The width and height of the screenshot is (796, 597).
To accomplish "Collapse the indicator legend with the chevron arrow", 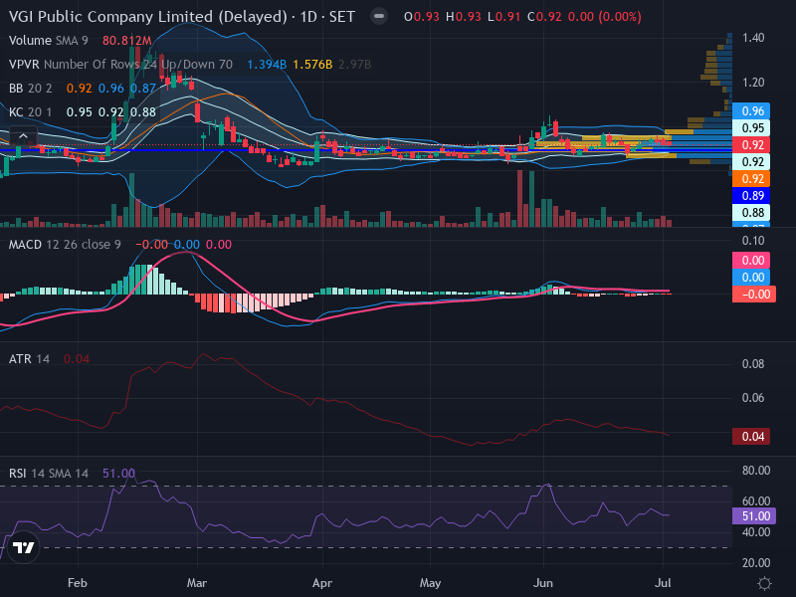I will pyautogui.click(x=23, y=136).
